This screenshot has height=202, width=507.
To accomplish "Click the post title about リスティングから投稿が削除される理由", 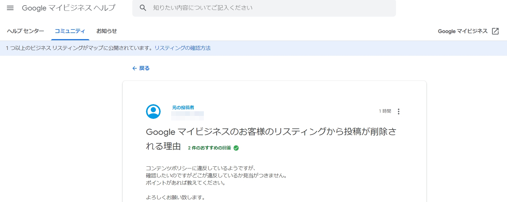I will (x=271, y=139).
